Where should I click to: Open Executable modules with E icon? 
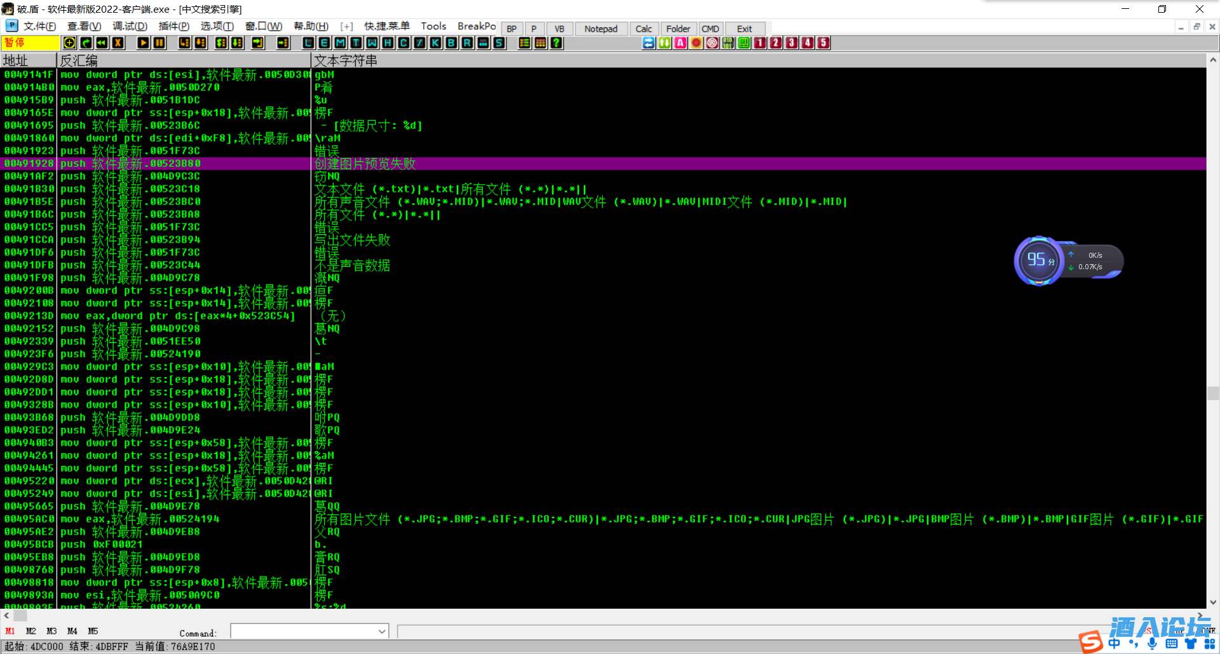[324, 43]
